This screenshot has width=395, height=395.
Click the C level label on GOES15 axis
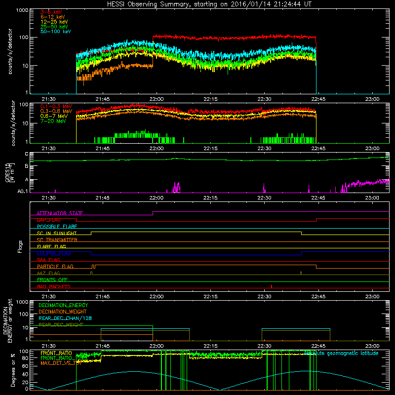(27, 154)
